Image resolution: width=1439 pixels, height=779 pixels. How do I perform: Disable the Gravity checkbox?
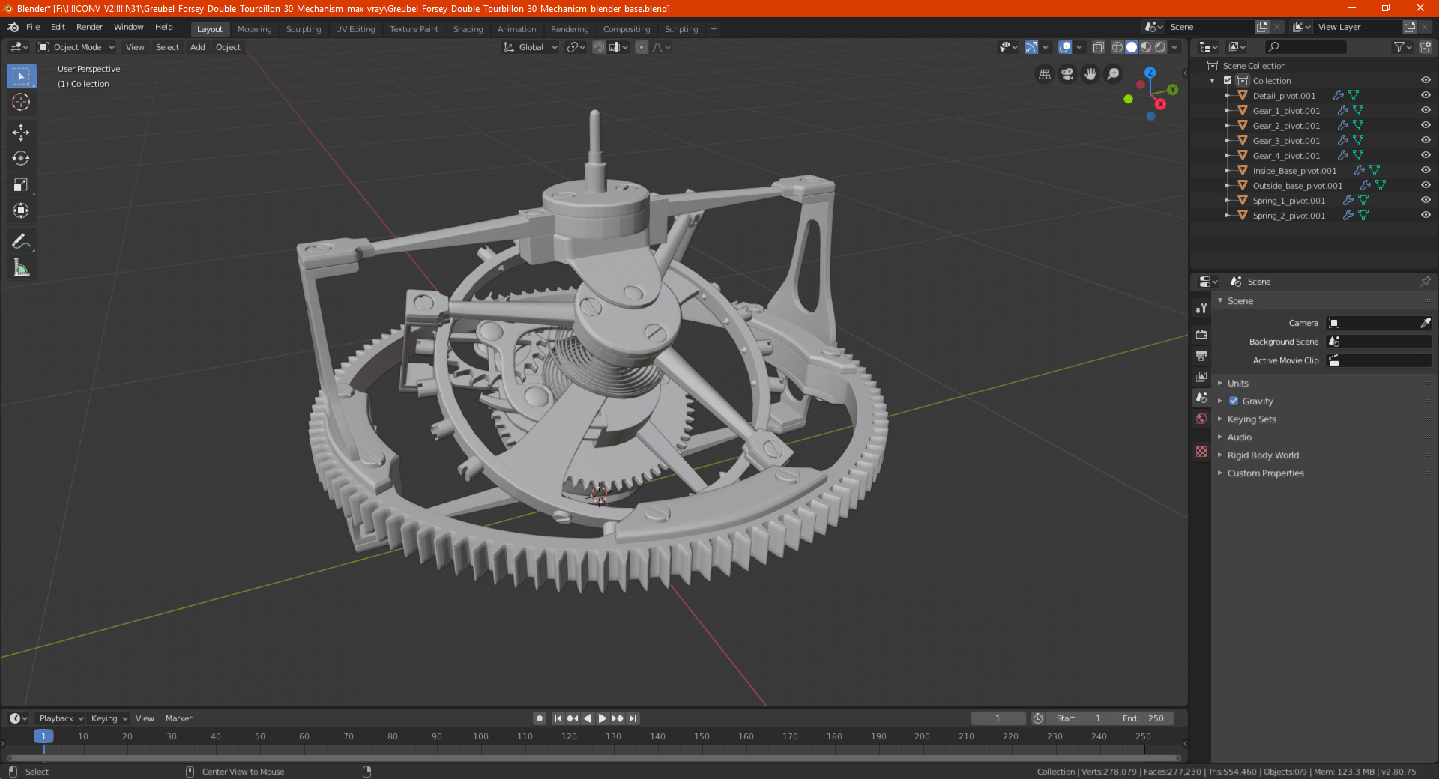pyautogui.click(x=1234, y=401)
